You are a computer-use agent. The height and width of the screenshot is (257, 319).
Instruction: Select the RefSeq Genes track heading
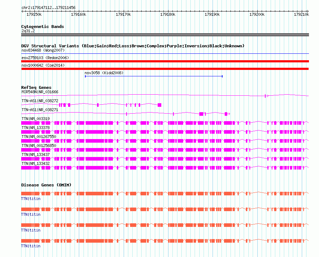click(x=36, y=87)
